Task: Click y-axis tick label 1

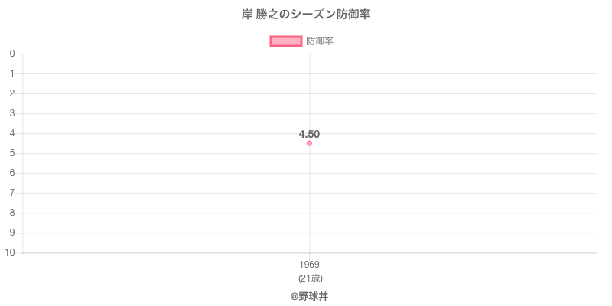Action: tap(13, 73)
